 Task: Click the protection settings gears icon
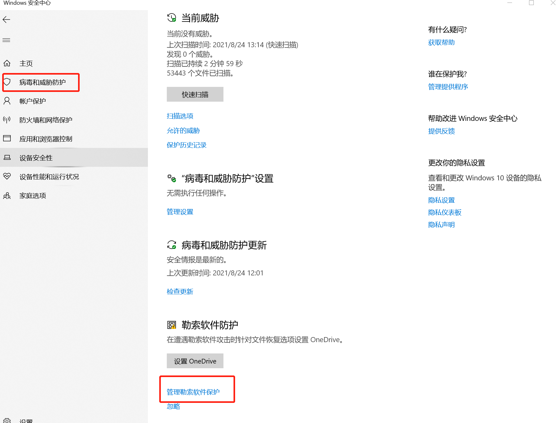pos(172,178)
